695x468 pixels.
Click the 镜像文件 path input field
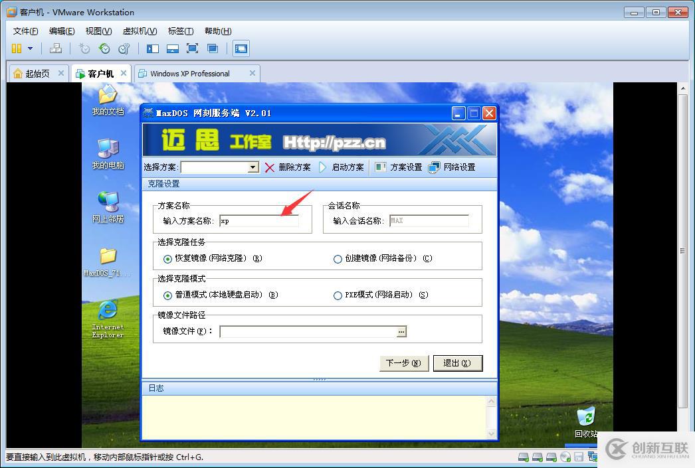[x=308, y=331]
